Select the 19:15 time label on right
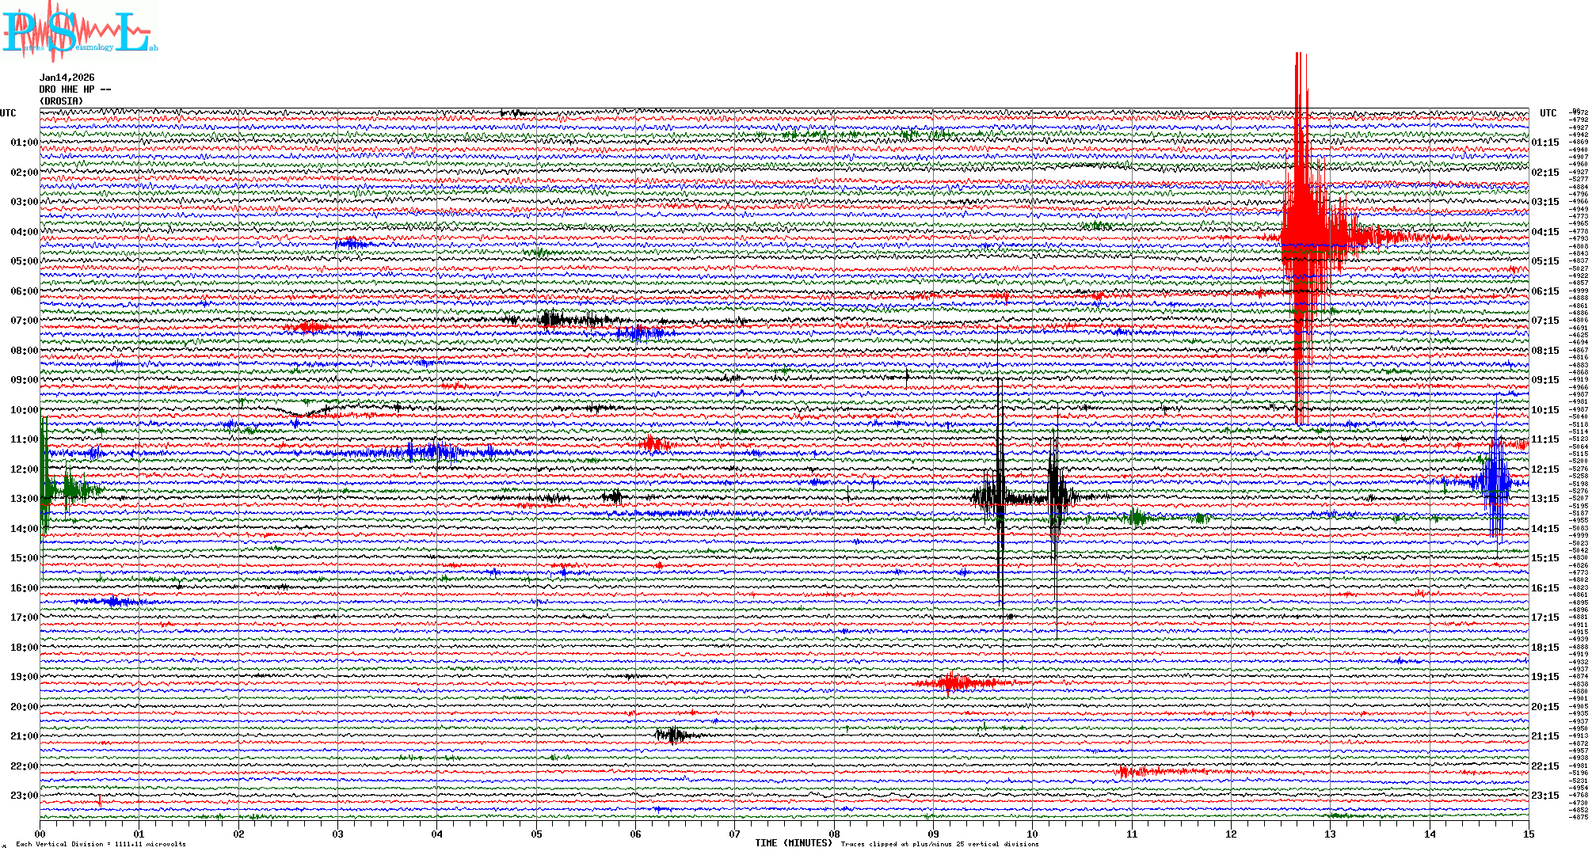Viewport: 1592px width, 855px height. click(1544, 677)
